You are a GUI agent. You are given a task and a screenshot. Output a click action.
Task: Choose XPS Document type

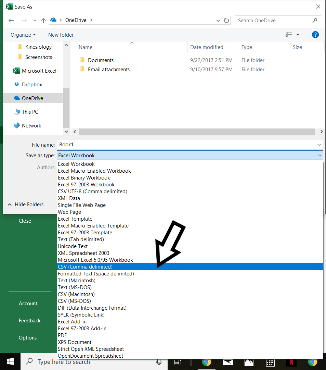click(x=190, y=342)
